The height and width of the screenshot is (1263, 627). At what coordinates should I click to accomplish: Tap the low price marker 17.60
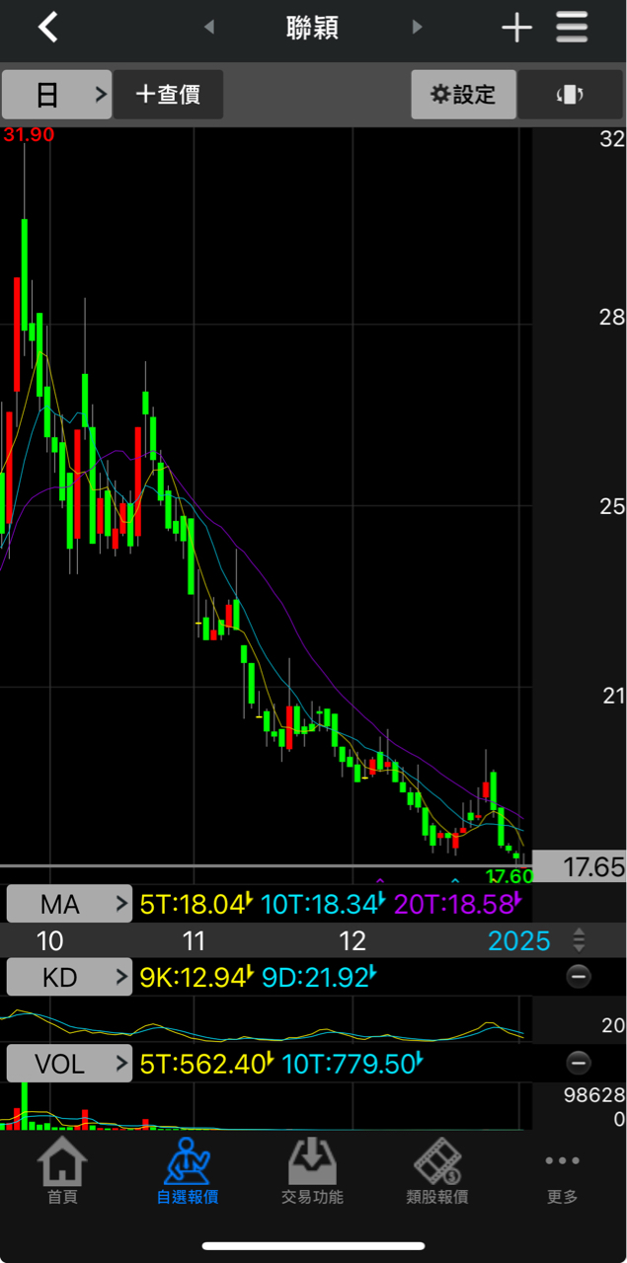pos(509,875)
